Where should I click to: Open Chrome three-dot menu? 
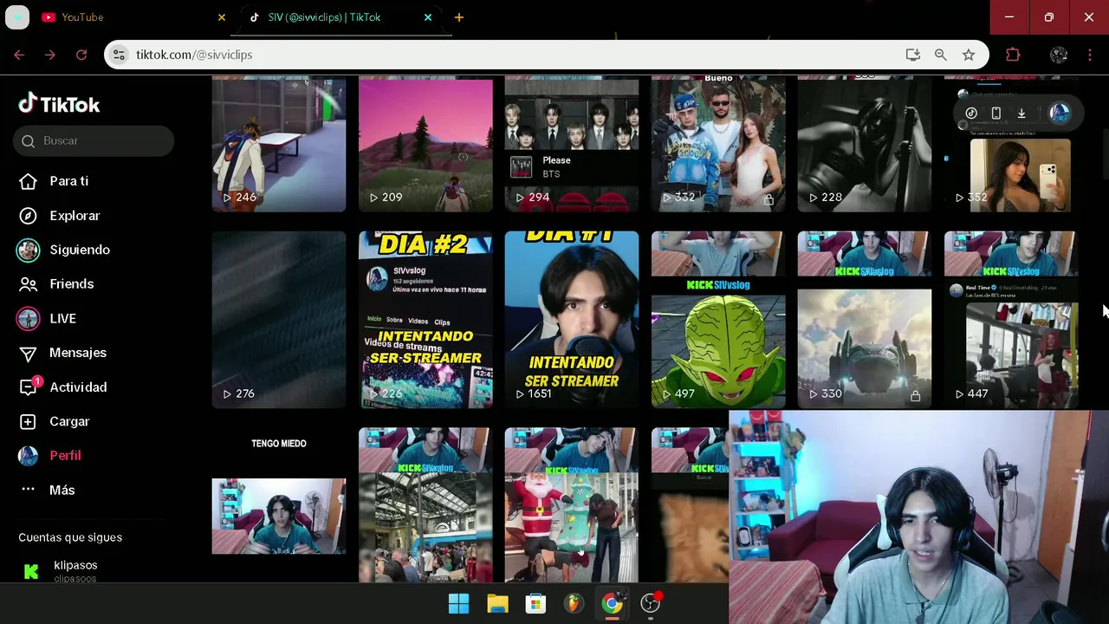1090,55
